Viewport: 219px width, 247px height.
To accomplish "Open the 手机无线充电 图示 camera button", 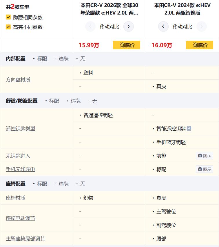I will tap(205, 169).
